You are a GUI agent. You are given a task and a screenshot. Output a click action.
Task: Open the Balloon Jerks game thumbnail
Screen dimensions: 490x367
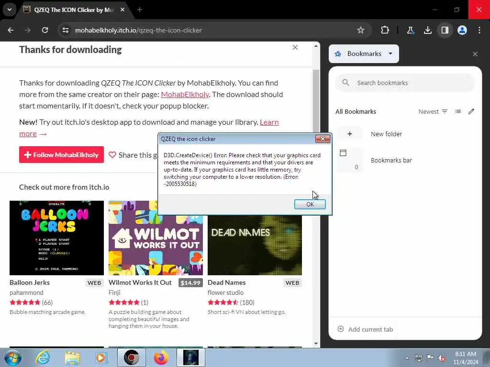56,238
